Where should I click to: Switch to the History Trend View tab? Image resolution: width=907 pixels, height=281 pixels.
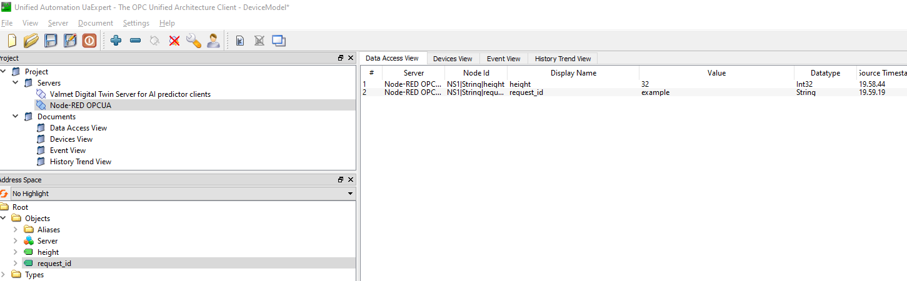click(563, 59)
